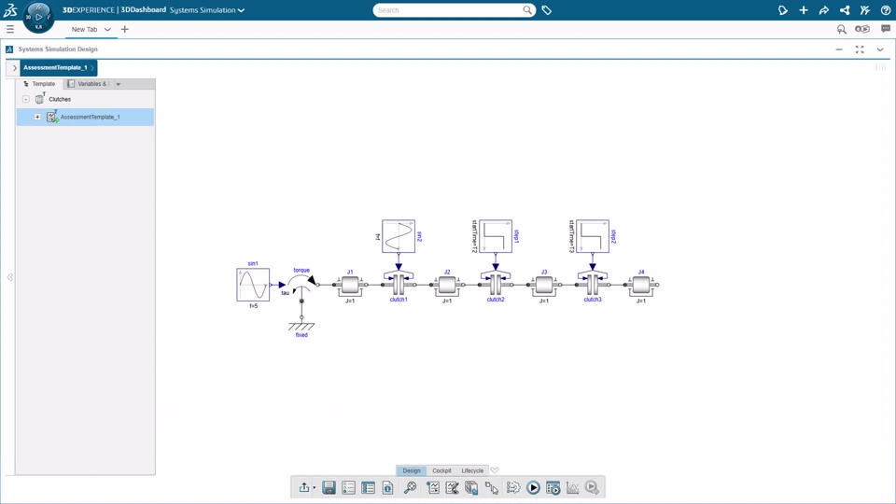Screen dimensions: 896x504
Task: Open the New Tab dropdown chevron
Action: [x=107, y=29]
